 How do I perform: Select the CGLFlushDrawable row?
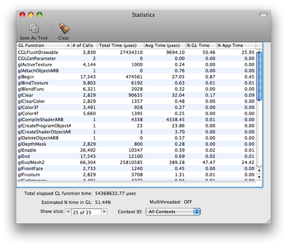click(x=136, y=52)
